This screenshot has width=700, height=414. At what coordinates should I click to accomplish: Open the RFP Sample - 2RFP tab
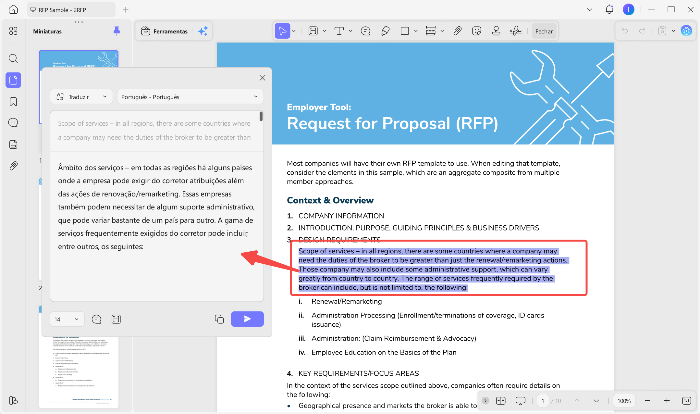pyautogui.click(x=71, y=10)
